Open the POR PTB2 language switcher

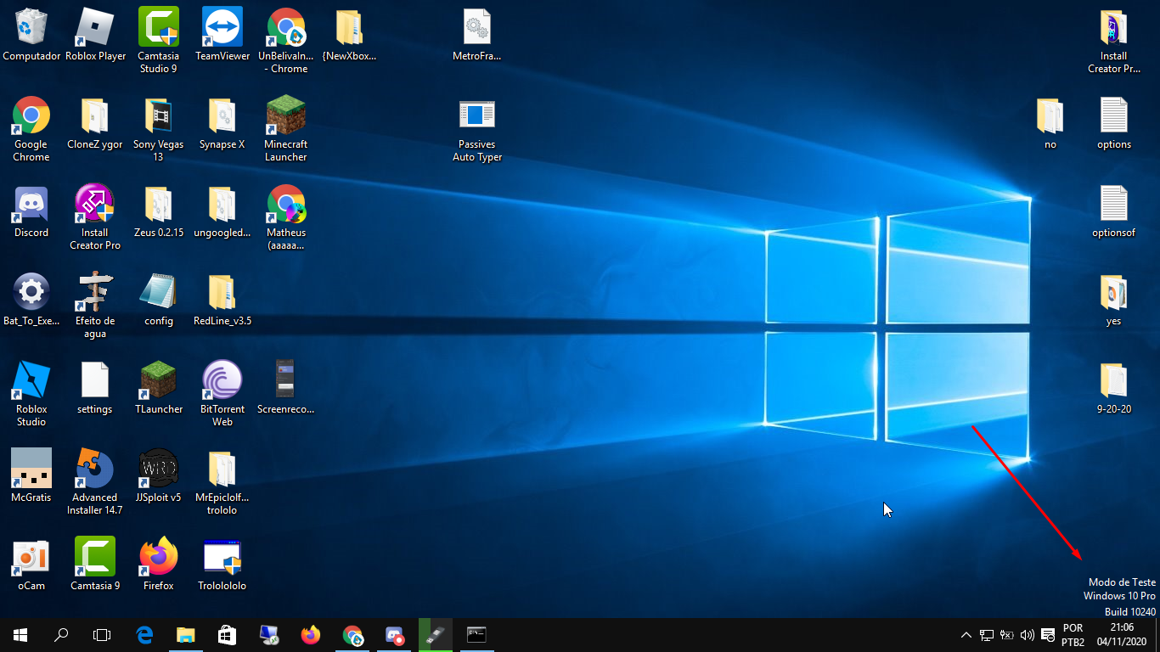(x=1073, y=635)
